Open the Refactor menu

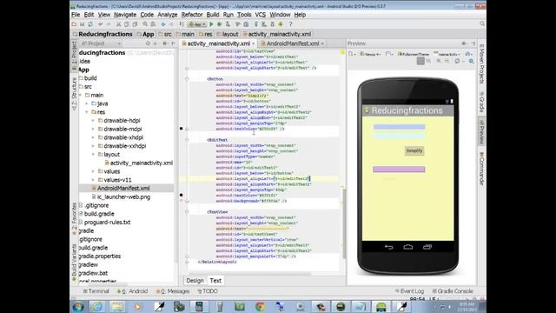(x=192, y=15)
